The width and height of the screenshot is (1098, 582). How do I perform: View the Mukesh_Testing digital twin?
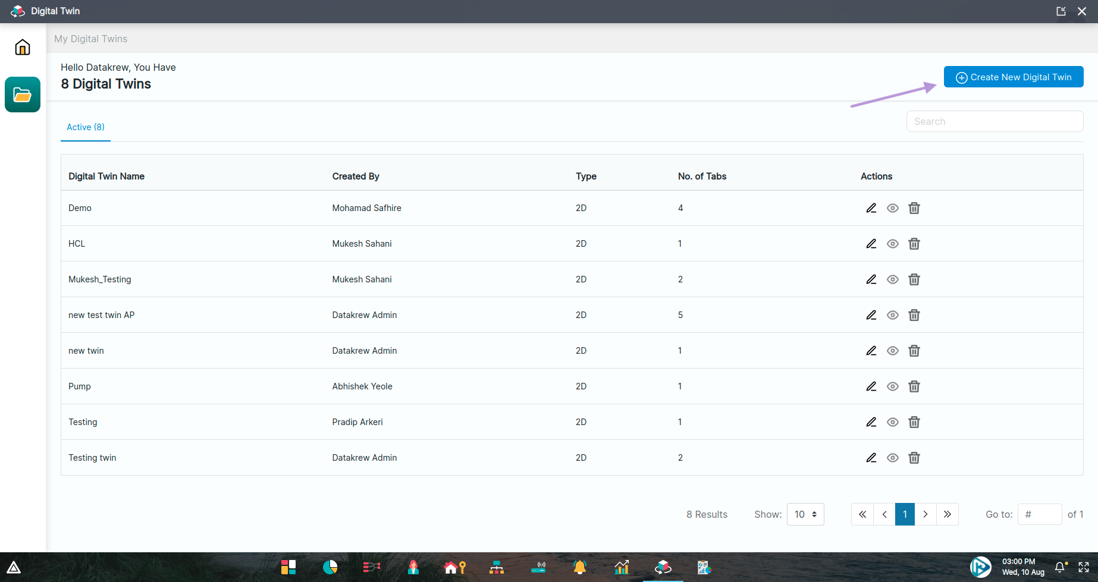point(893,279)
